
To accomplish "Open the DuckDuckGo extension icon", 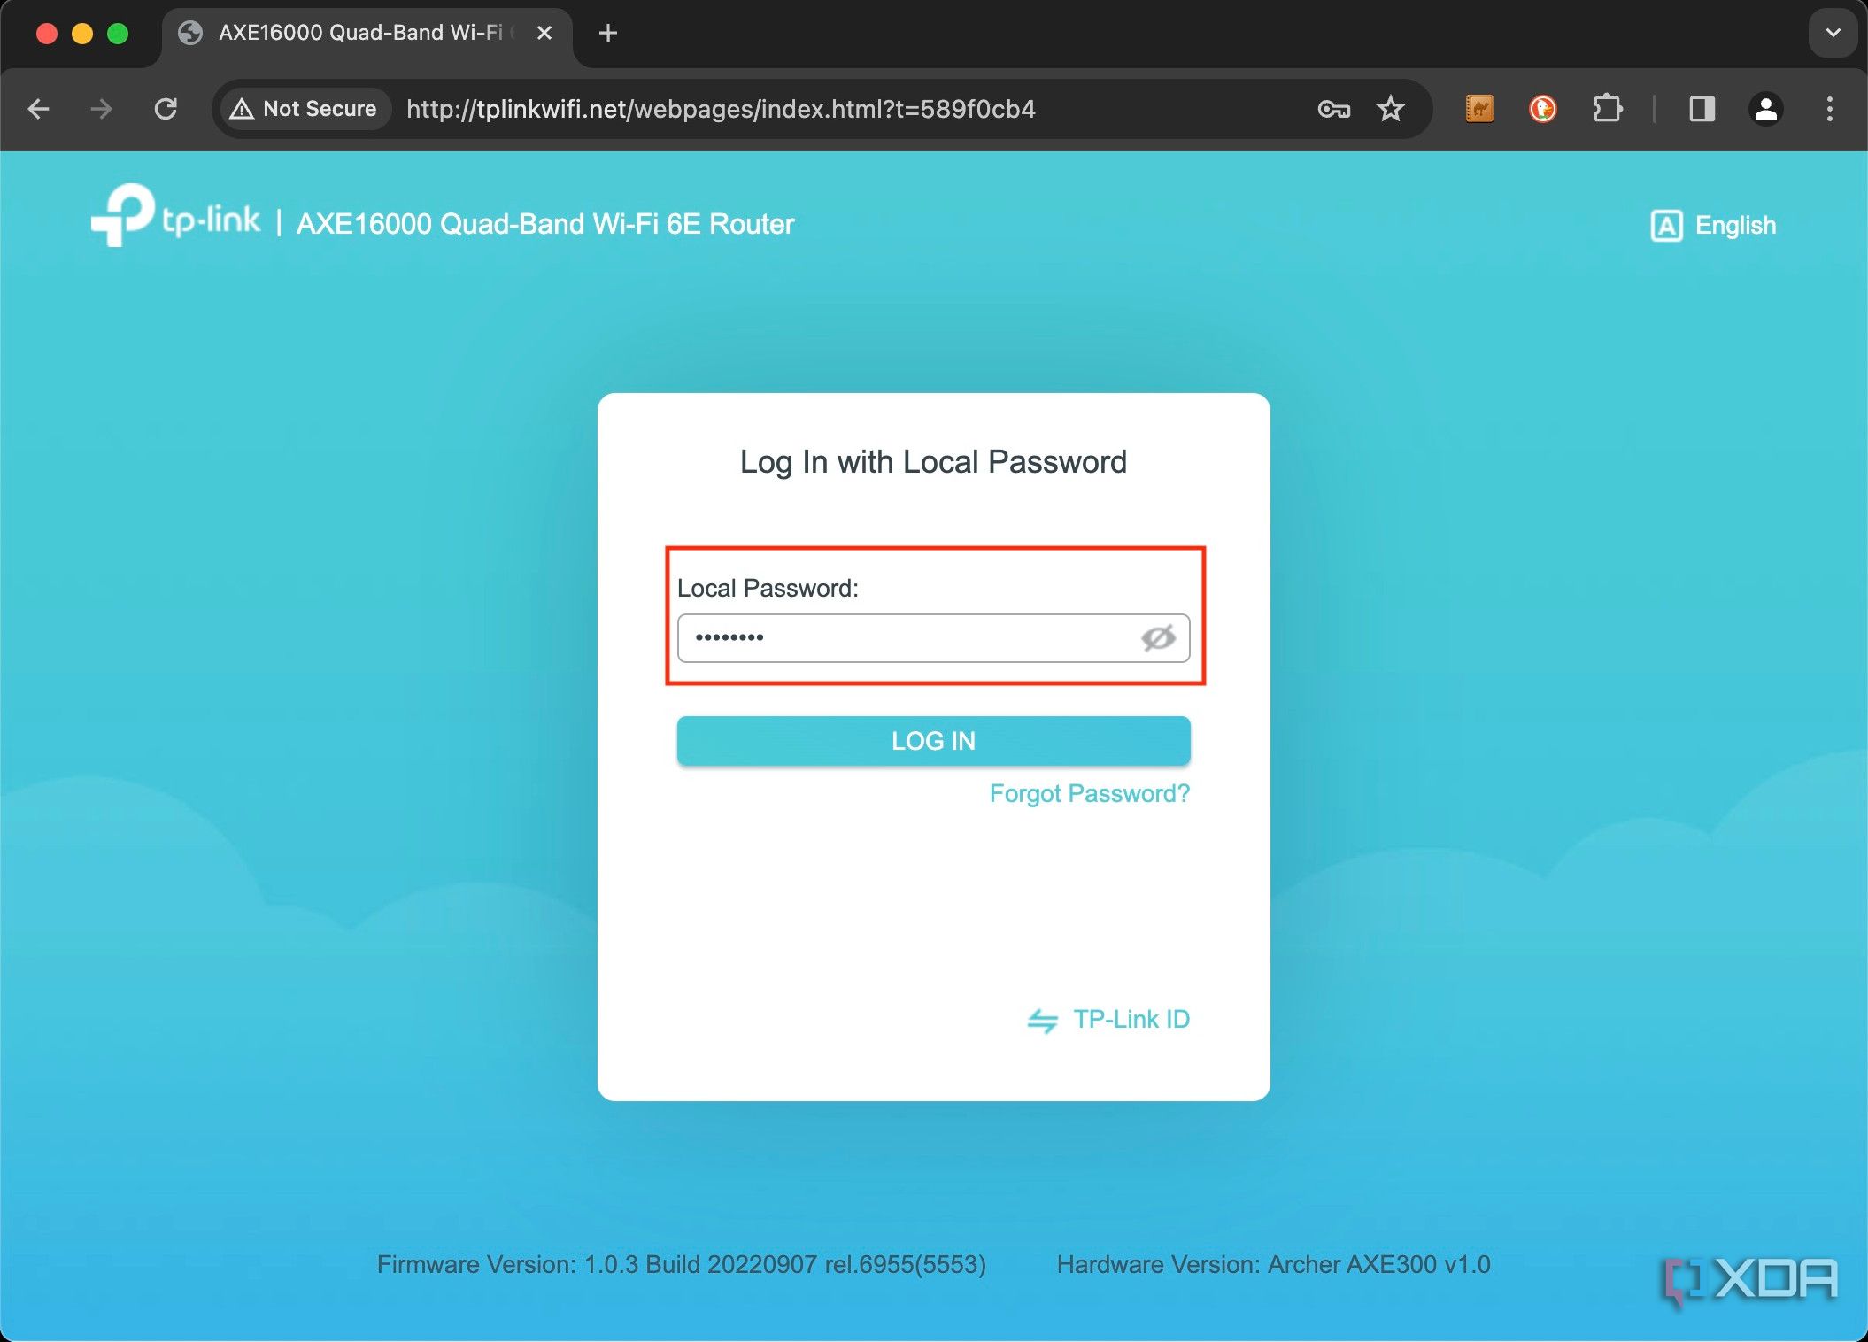I will pyautogui.click(x=1543, y=109).
